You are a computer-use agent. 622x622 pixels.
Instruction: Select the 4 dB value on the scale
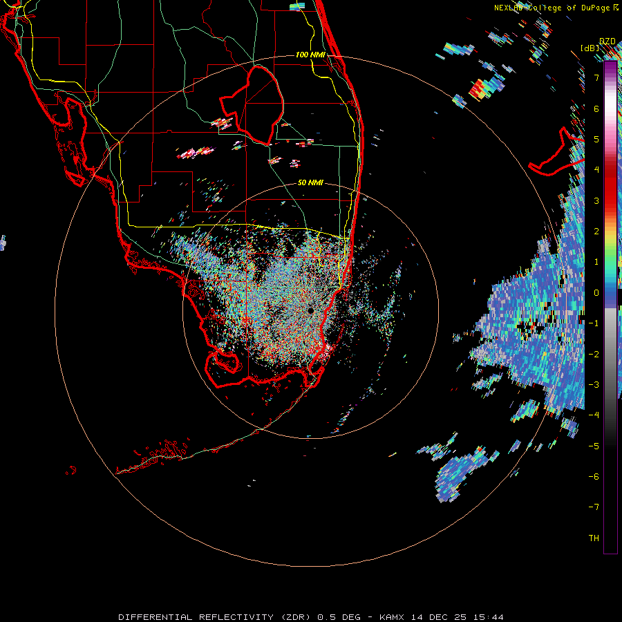(596, 170)
